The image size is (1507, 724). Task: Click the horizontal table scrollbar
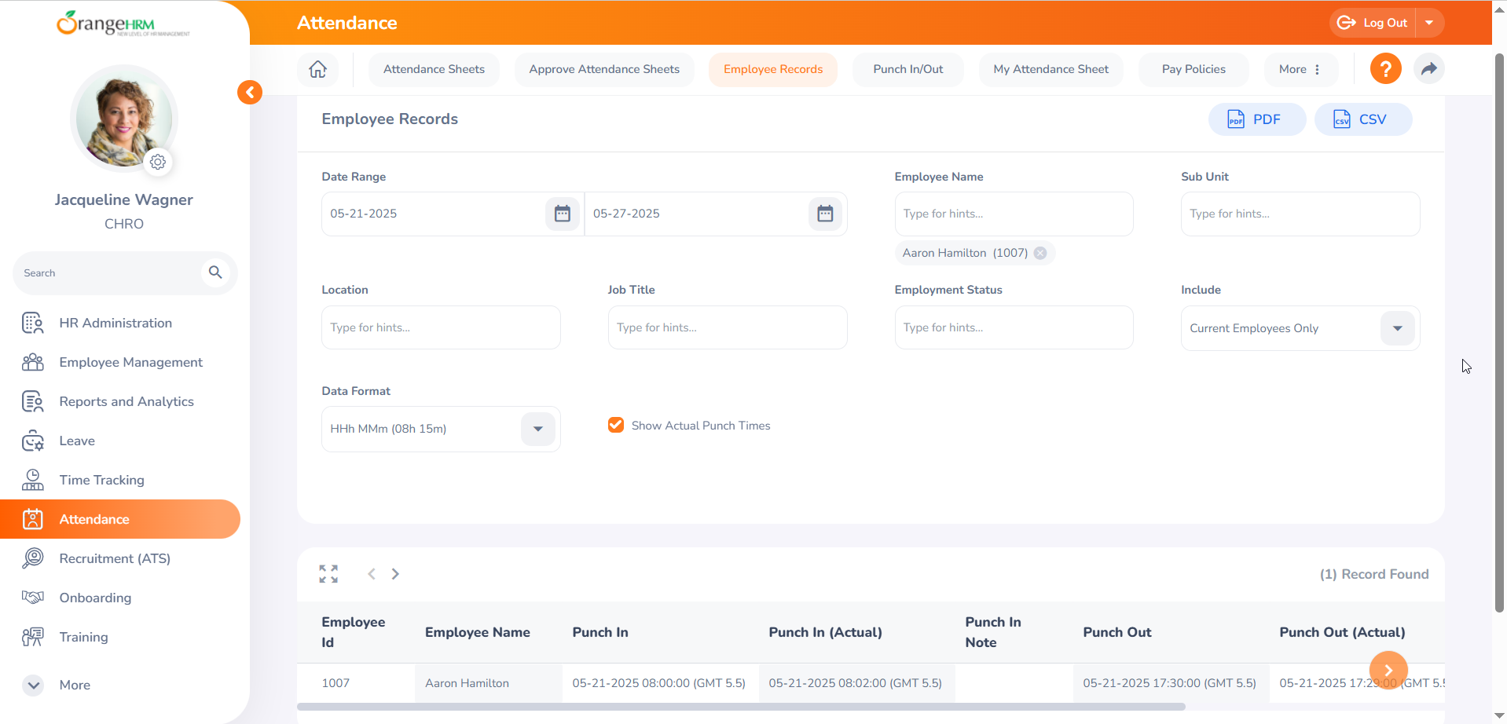pyautogui.click(x=740, y=707)
